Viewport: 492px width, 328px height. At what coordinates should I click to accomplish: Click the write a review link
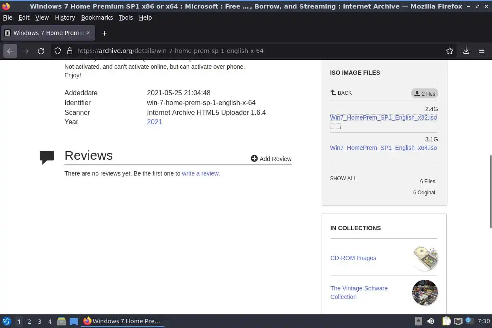200,173
